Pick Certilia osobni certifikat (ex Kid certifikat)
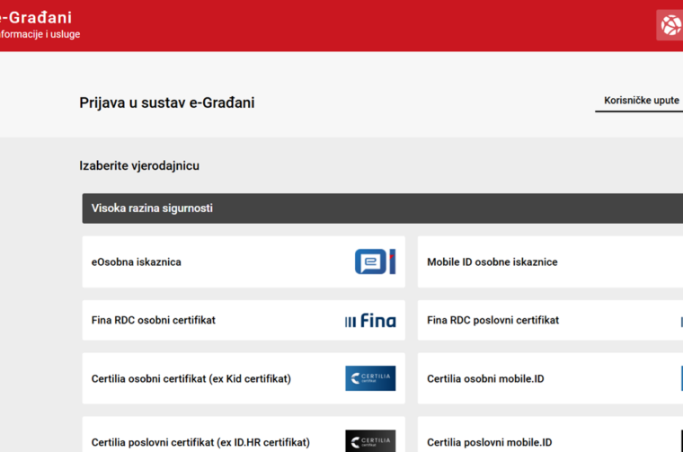Image resolution: width=683 pixels, height=452 pixels. tap(191, 379)
